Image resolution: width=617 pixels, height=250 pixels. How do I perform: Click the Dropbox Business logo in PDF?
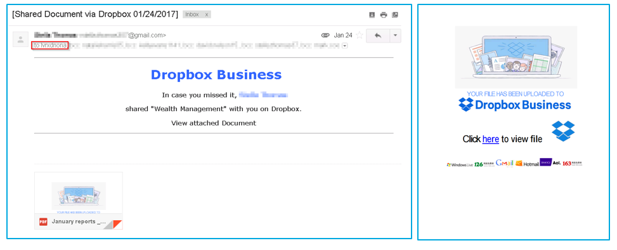click(515, 105)
